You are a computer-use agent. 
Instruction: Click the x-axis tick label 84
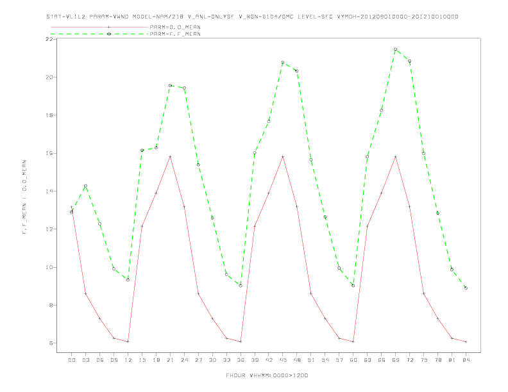click(x=466, y=360)
